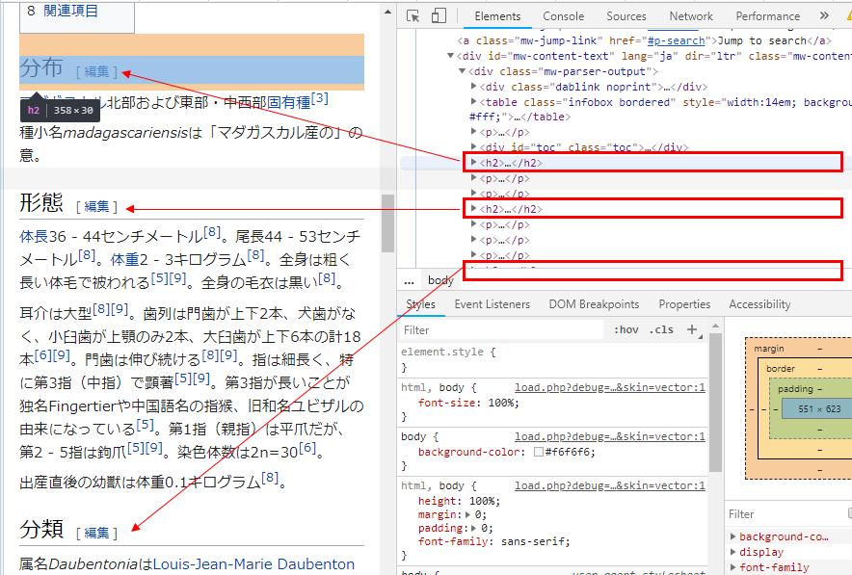Screen dimensions: 852x575
Task: Click the web page vertical scrollbar thumb
Action: (387, 223)
